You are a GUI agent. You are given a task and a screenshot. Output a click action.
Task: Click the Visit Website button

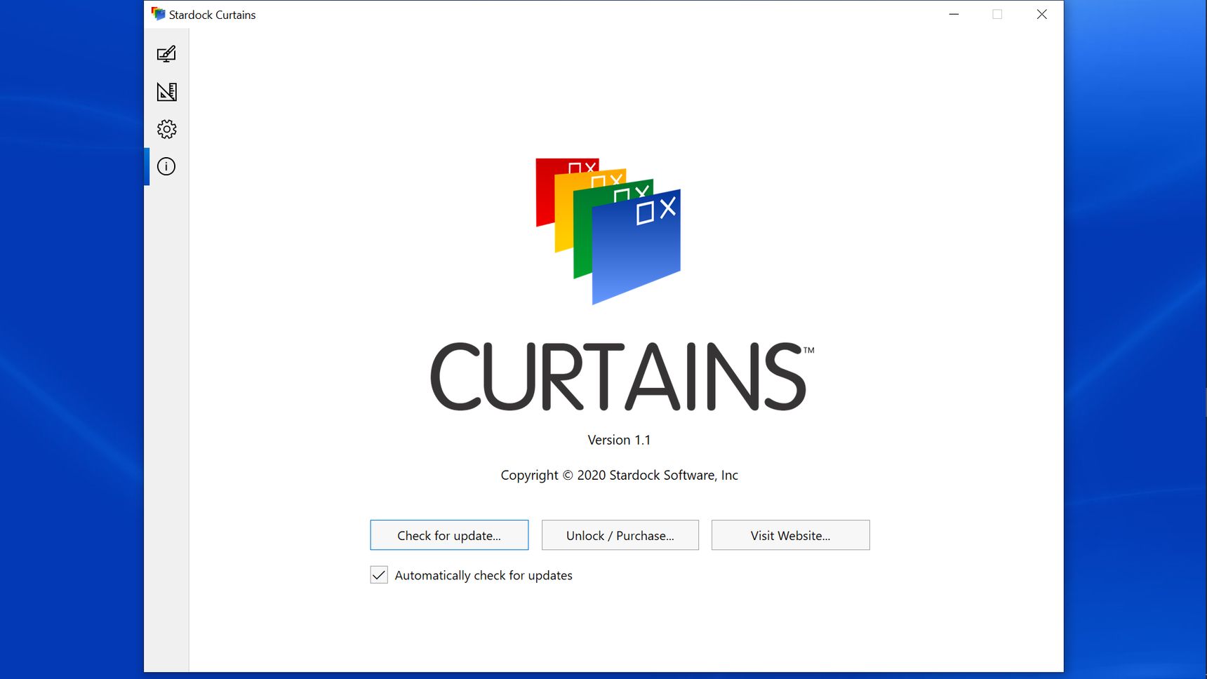click(790, 535)
